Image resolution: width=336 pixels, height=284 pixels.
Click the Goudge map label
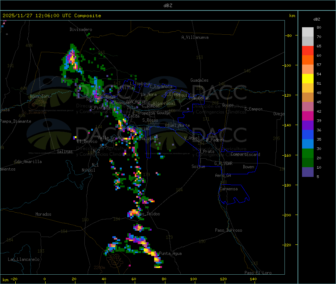click(164, 113)
